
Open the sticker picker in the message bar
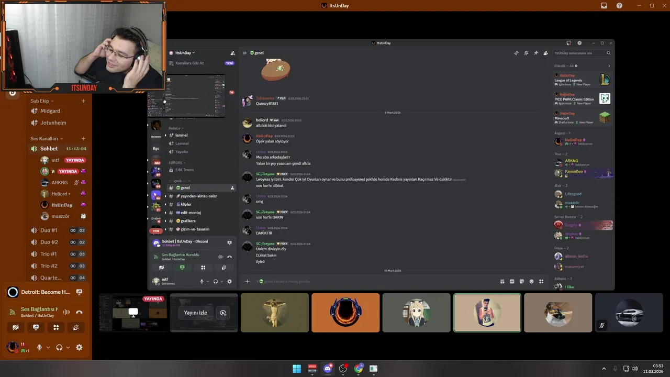tap(522, 281)
